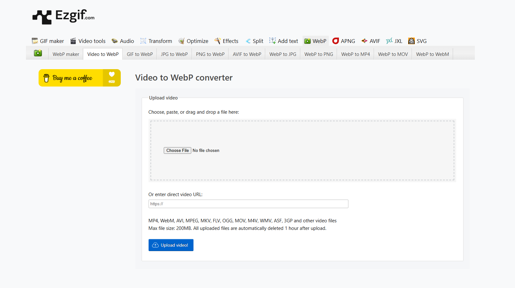Click the 'Or enter direct video URL:' label
This screenshot has width=515, height=288.
175,195
